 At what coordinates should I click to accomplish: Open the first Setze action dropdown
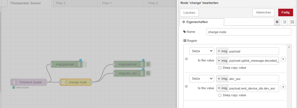[202, 51]
